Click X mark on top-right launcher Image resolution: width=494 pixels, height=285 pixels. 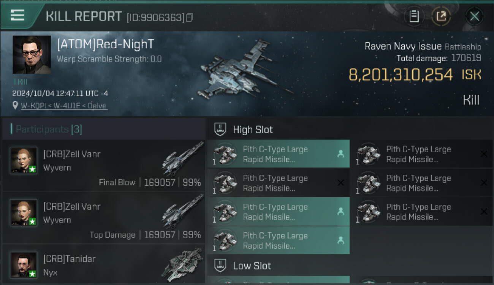click(484, 154)
